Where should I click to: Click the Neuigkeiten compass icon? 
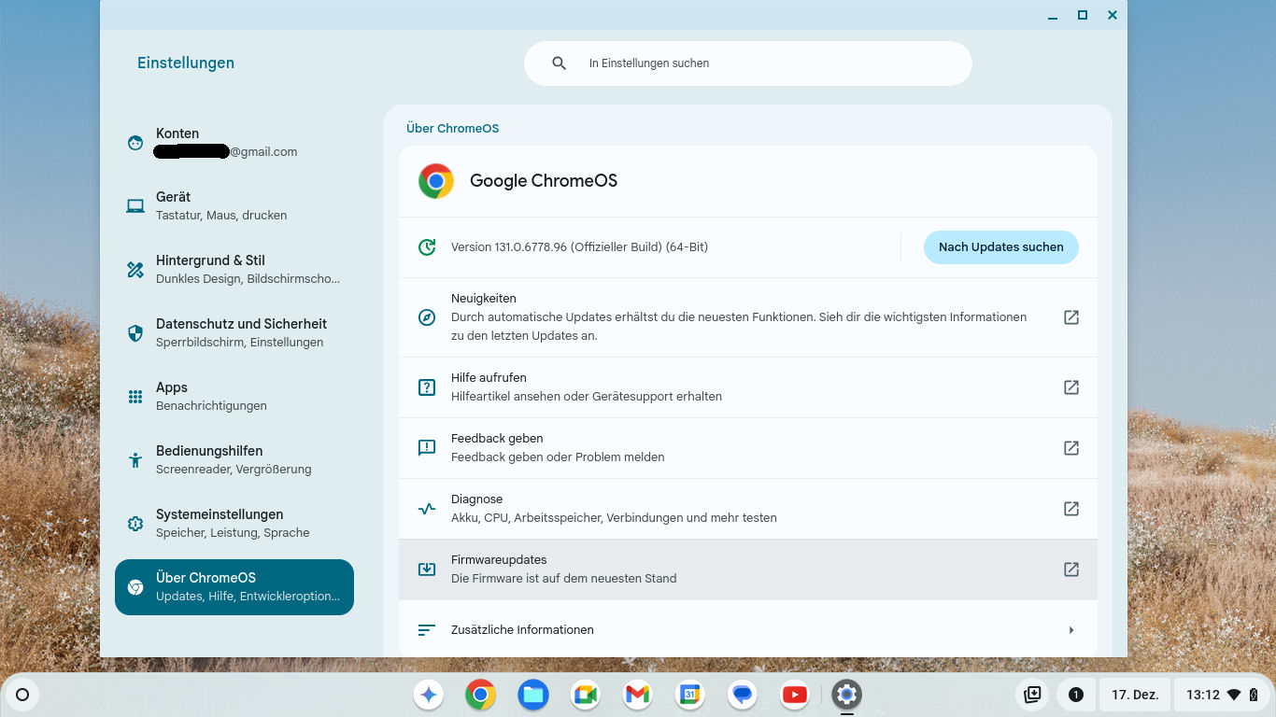[x=427, y=317]
